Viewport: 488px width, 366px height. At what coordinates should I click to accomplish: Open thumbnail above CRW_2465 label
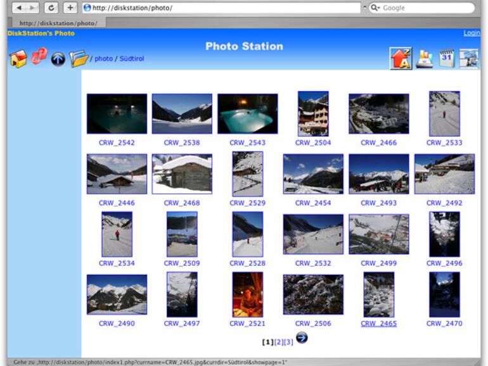point(379,294)
